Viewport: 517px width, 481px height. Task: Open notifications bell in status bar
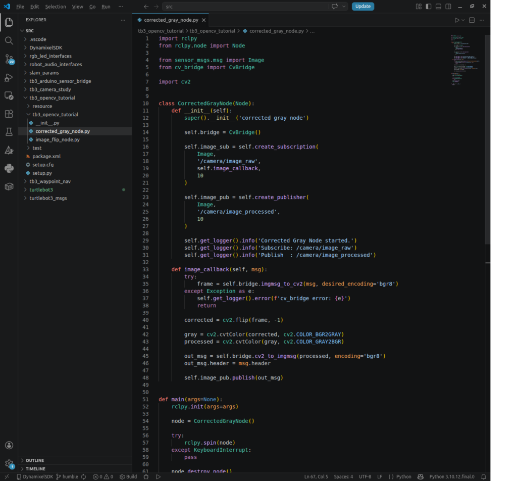(483, 477)
